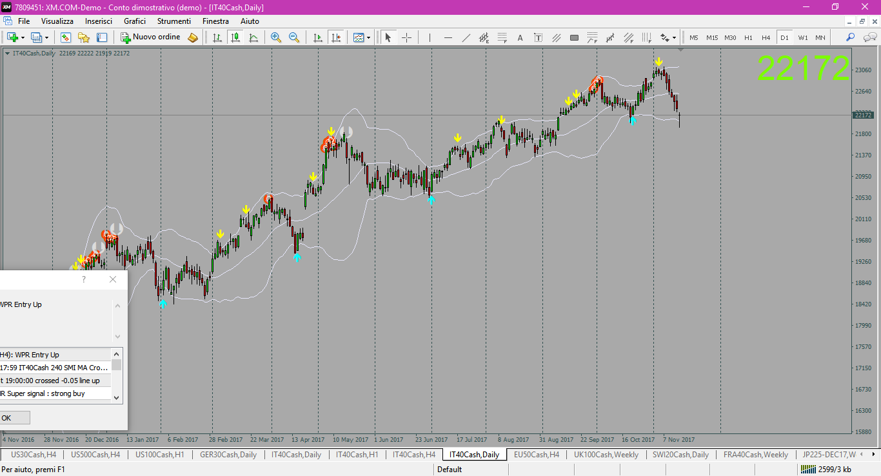The image size is (881, 476).
Task: Open the Strumenti menu
Action: tap(174, 21)
